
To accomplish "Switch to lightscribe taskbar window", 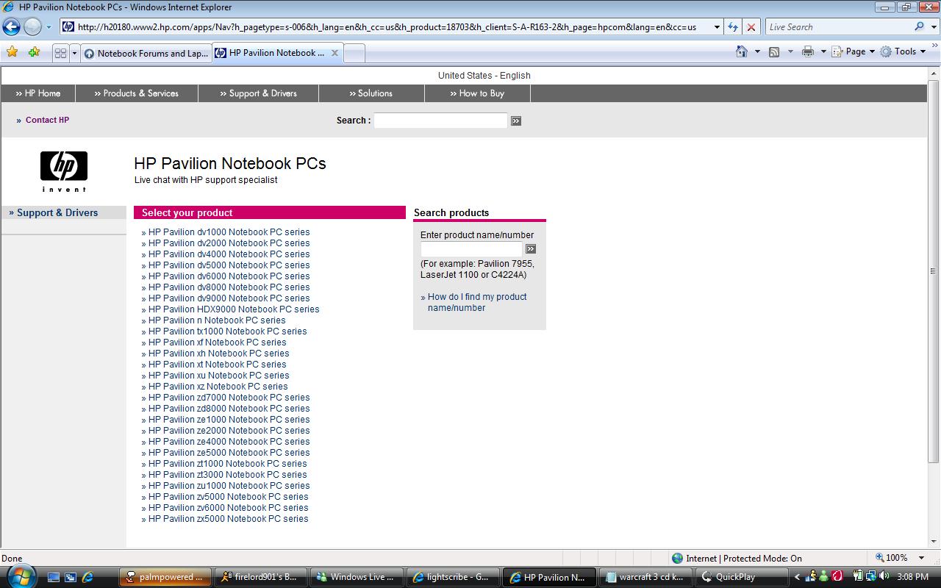I will click(x=453, y=577).
